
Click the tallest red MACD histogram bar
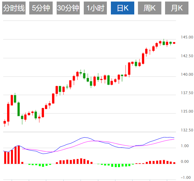click(x=19, y=155)
